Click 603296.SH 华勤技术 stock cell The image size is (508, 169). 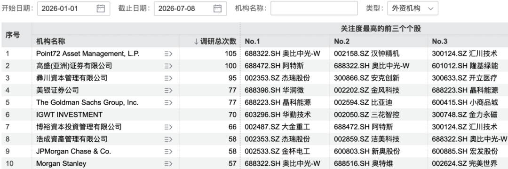(x=278, y=115)
